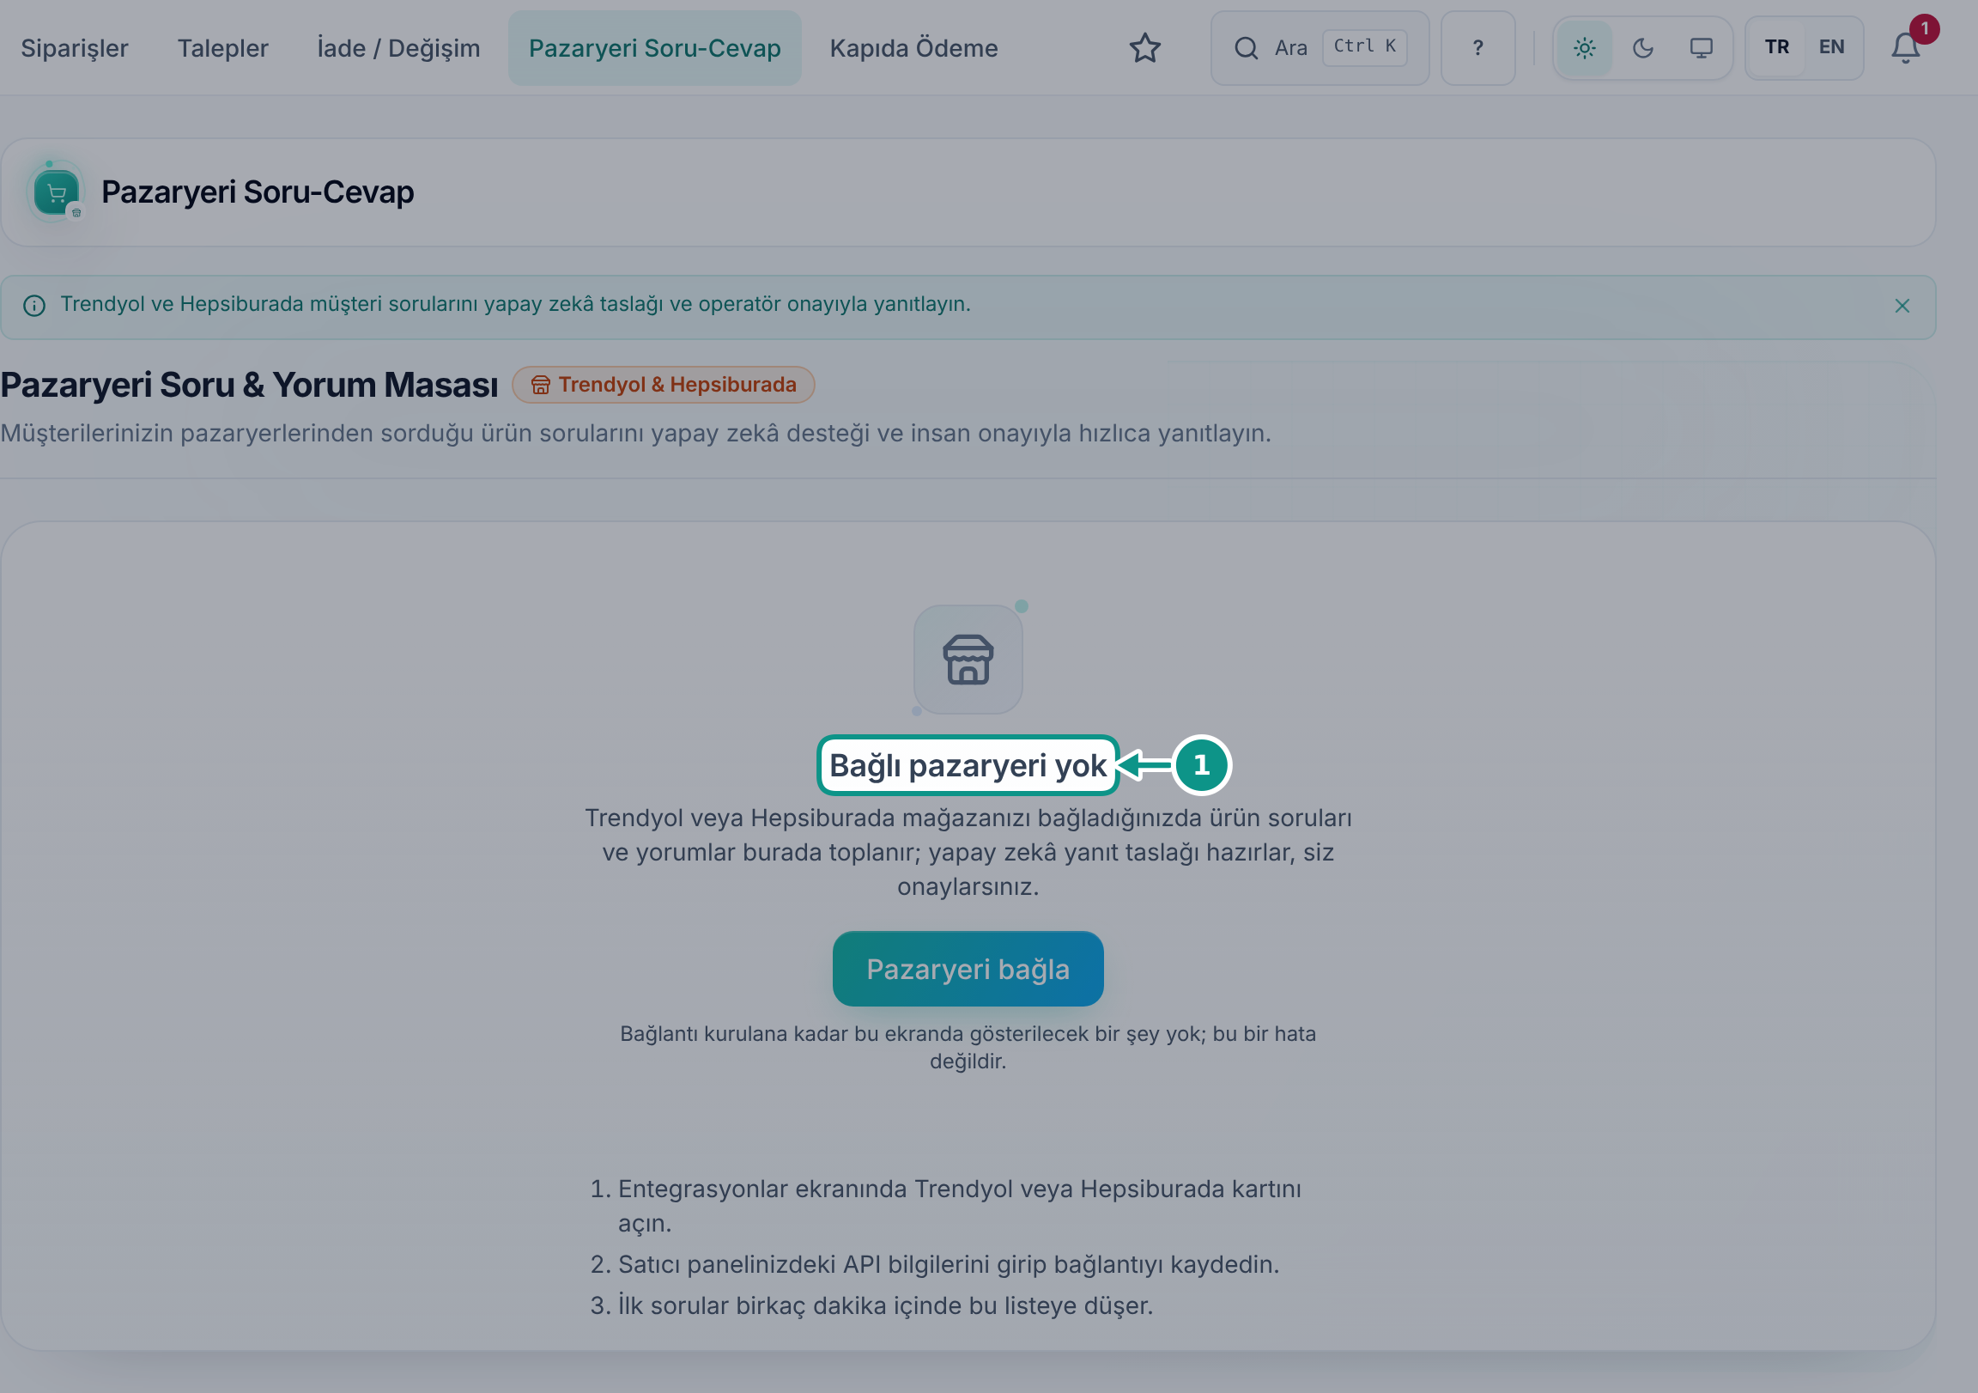Go to İade / Değişim tab
1978x1393 pixels.
click(x=398, y=48)
